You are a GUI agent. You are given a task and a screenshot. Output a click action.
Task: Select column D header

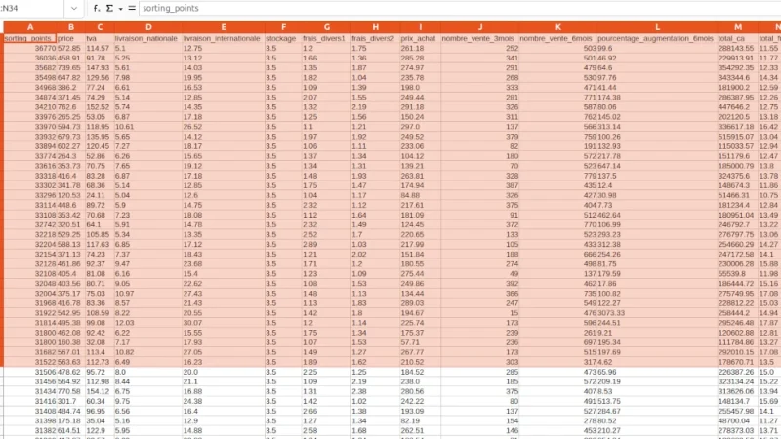point(148,27)
